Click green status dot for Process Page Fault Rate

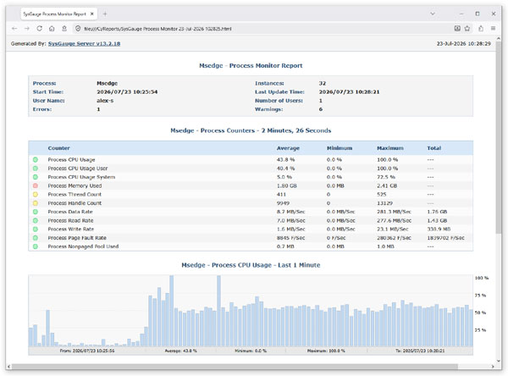(x=36, y=238)
